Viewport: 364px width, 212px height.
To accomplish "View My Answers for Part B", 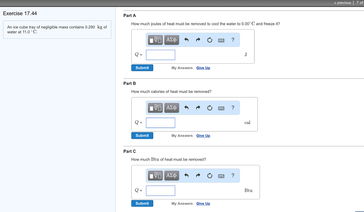I will point(182,136).
